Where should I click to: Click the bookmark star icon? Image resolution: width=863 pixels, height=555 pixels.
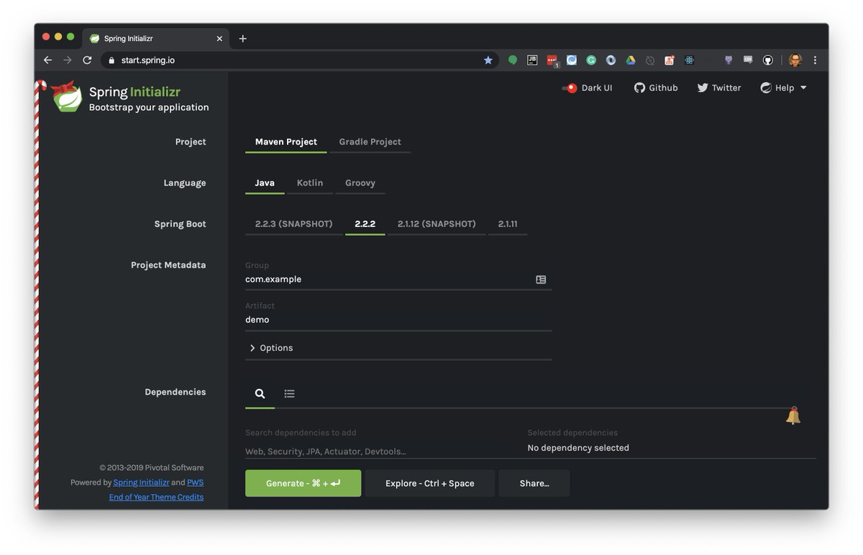coord(488,60)
